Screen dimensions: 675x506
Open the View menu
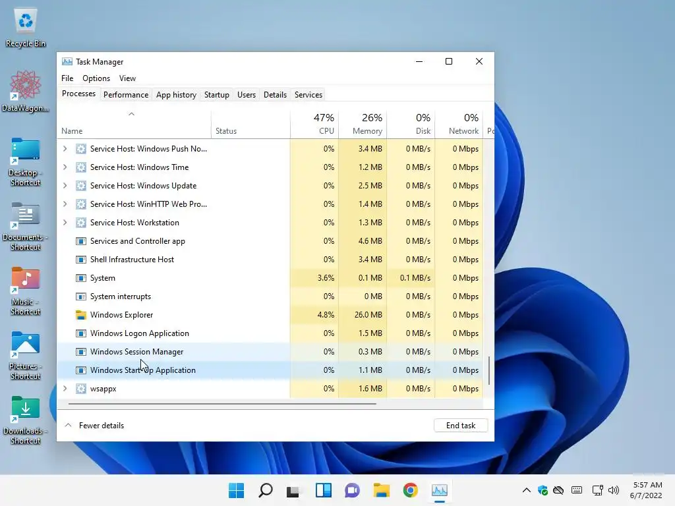coord(127,78)
